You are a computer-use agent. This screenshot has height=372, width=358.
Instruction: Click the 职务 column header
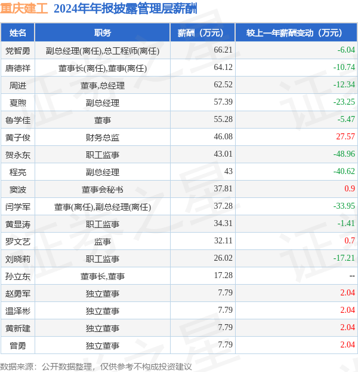102,32
